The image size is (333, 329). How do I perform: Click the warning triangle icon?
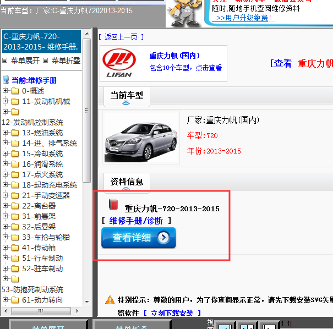pos(110,300)
